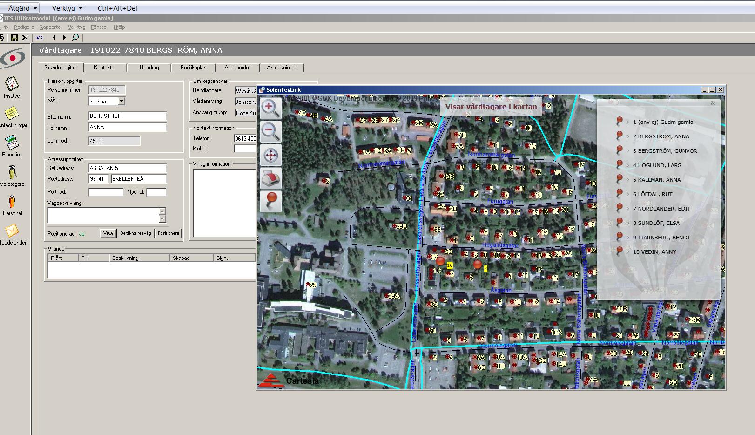Click pin icon next to VEDIN, ANNY
Viewport: 755px width, 435px height.
619,251
